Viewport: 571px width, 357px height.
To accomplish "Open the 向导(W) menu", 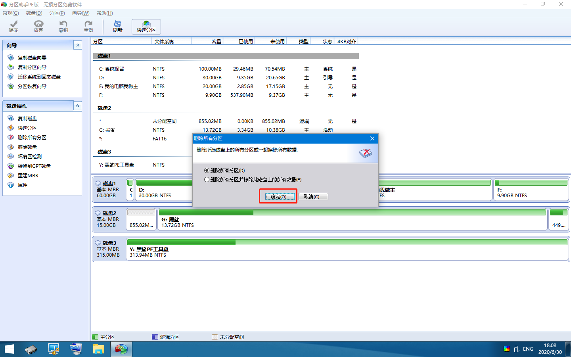I will pyautogui.click(x=80, y=13).
